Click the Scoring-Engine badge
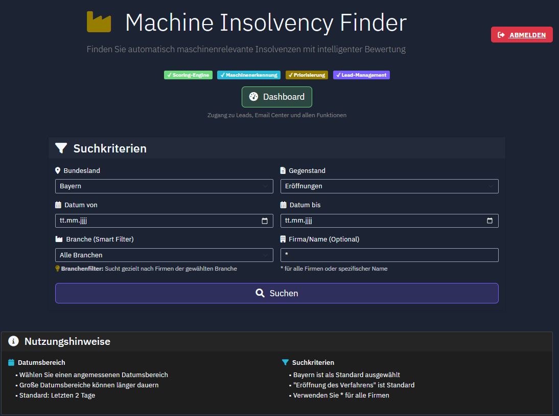 click(x=188, y=75)
